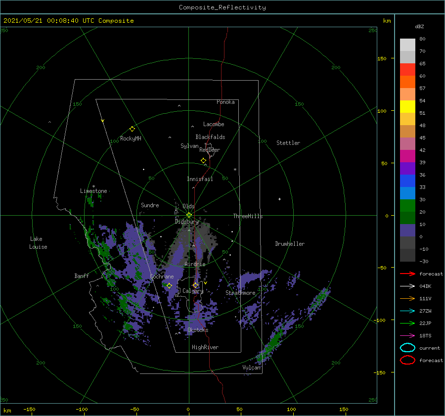Click the Innisfail label
This screenshot has height=416, width=445.
[200, 179]
